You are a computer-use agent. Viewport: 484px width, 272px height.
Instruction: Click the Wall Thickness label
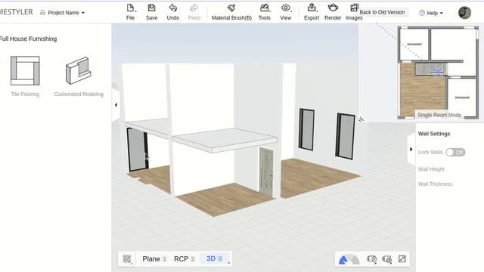point(435,184)
